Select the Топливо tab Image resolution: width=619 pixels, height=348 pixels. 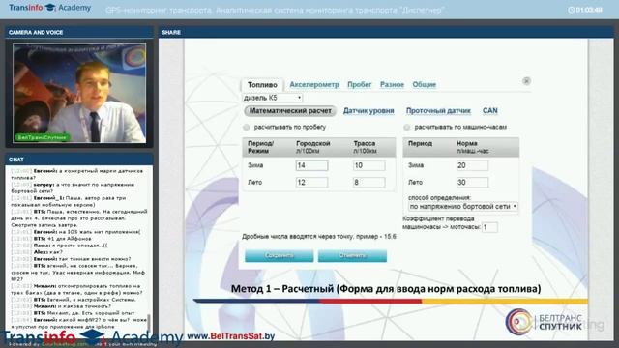[262, 85]
